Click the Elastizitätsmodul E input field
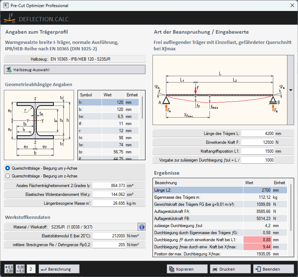 (x=109, y=235)
